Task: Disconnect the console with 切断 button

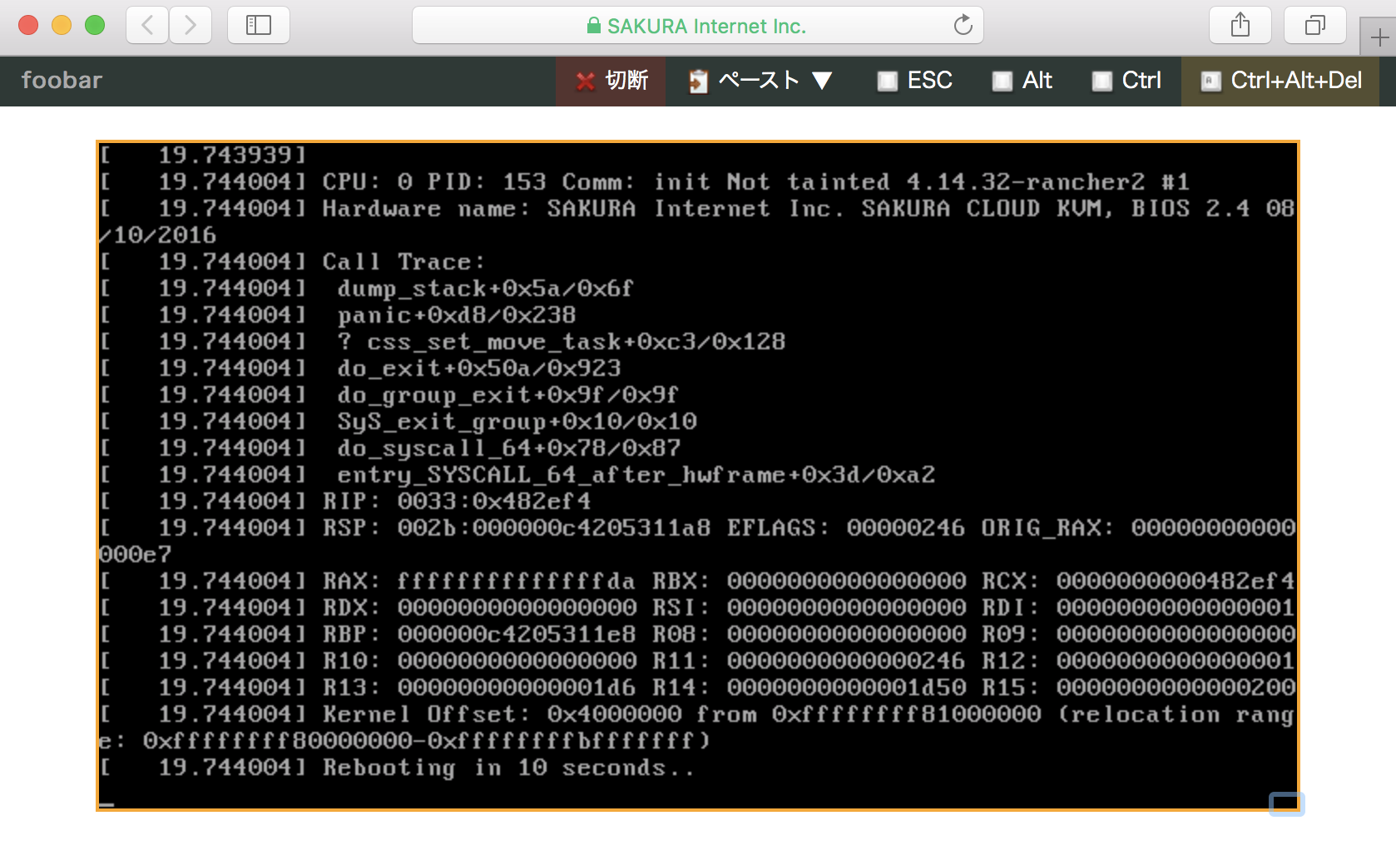Action: pyautogui.click(x=611, y=81)
